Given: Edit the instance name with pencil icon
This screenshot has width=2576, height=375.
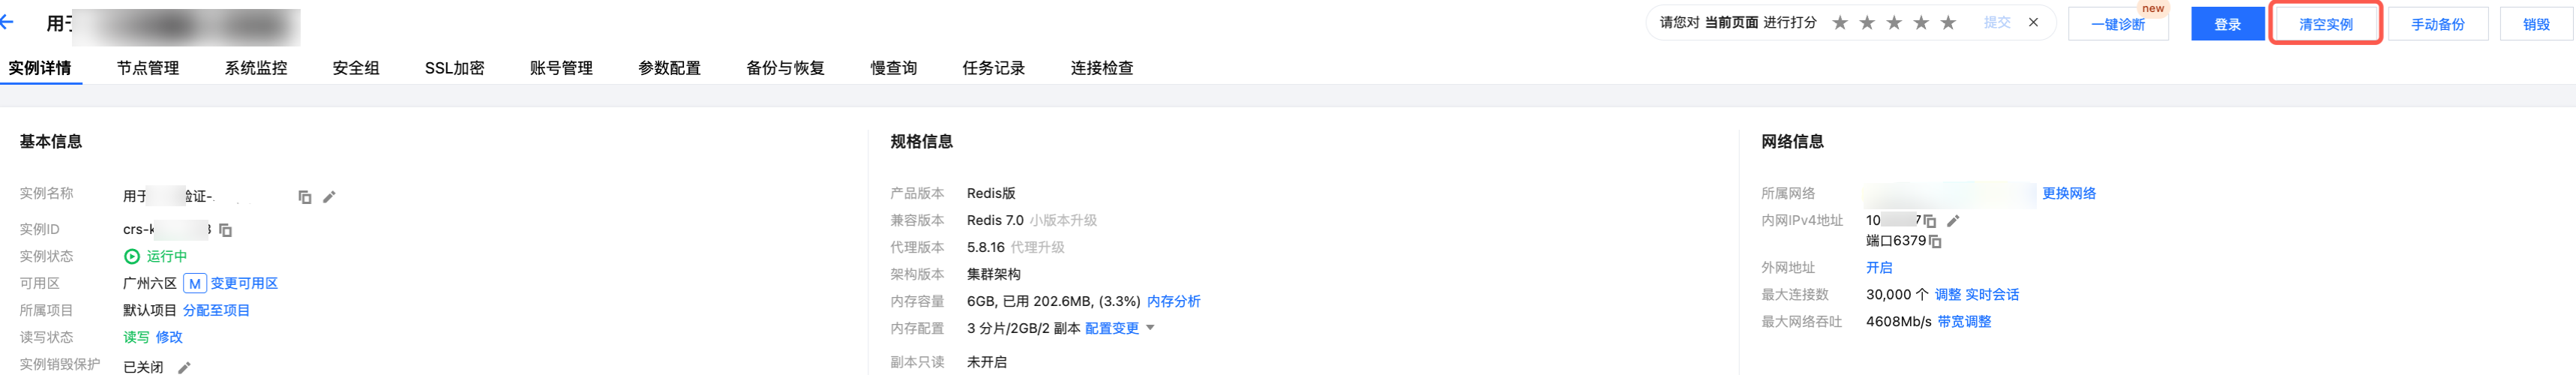Looking at the screenshot, I should (329, 197).
